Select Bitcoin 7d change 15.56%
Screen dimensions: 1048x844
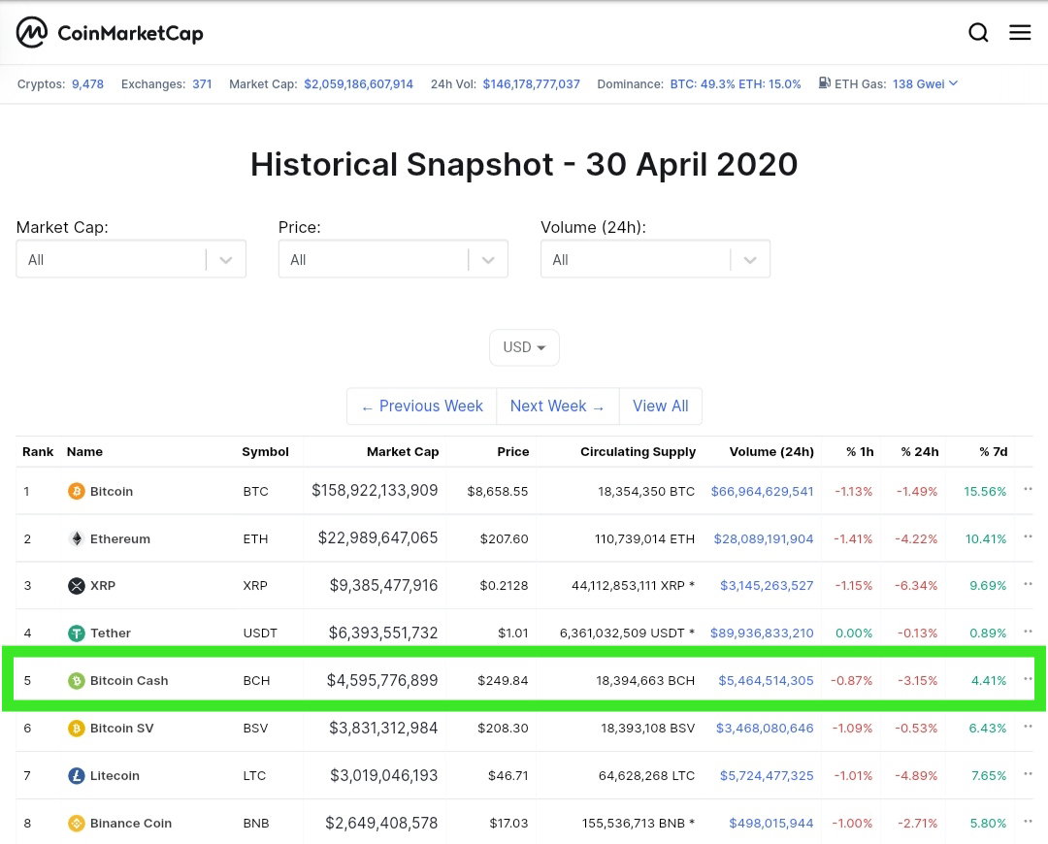985,491
